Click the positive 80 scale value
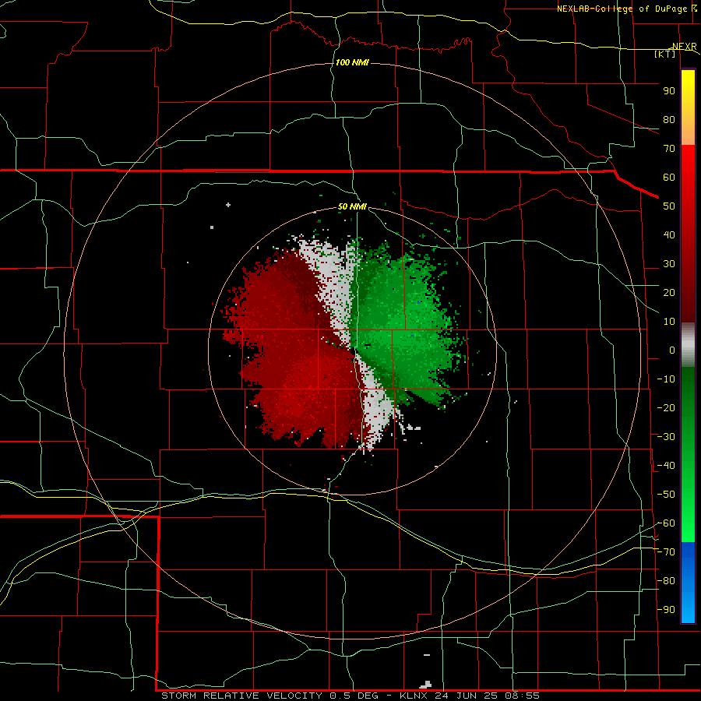Image resolution: width=701 pixels, height=701 pixels. [x=669, y=120]
